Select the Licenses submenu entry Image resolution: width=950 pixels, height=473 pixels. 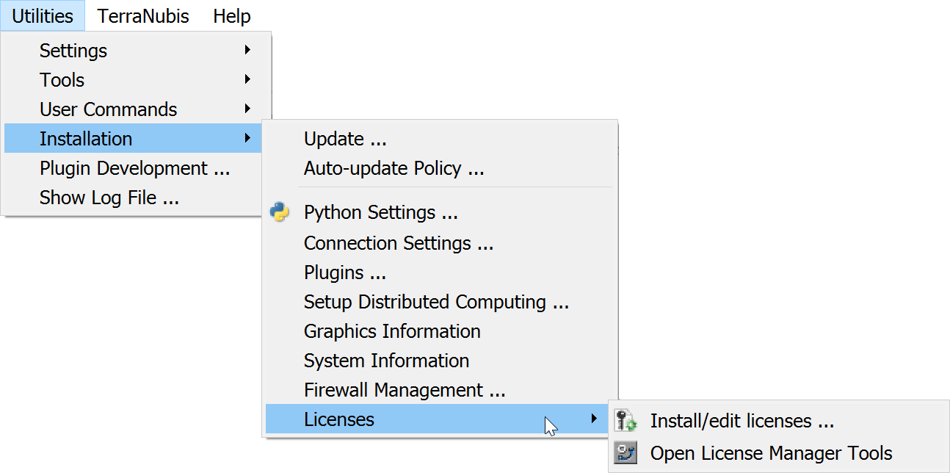(437, 419)
